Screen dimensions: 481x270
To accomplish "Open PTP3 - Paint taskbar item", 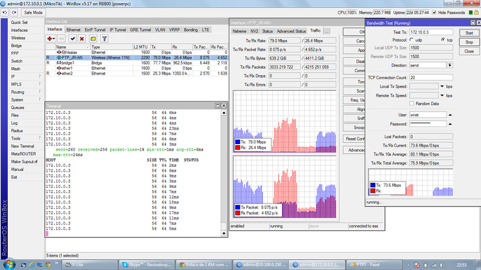I will pyautogui.click(x=374, y=265).
